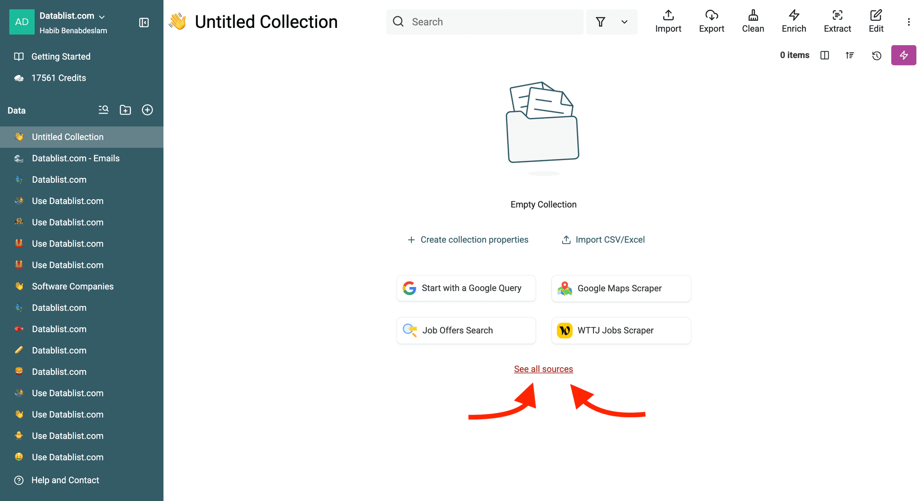Open the filter chevron dropdown
Screen dimensions: 924x501
[x=624, y=22]
